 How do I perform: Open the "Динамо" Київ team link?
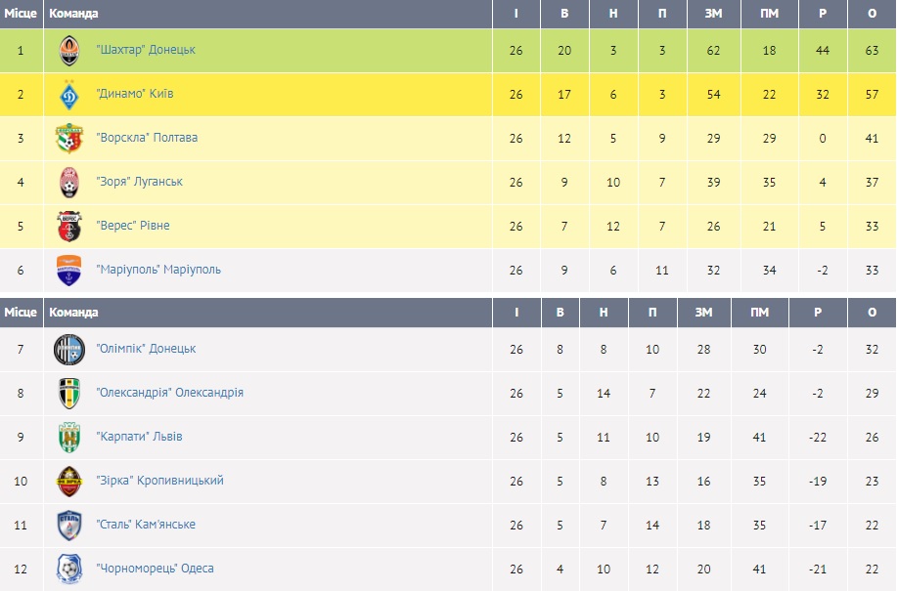point(135,94)
